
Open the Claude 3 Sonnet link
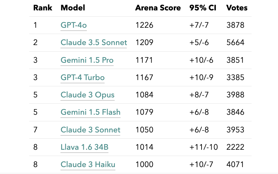[90, 130]
